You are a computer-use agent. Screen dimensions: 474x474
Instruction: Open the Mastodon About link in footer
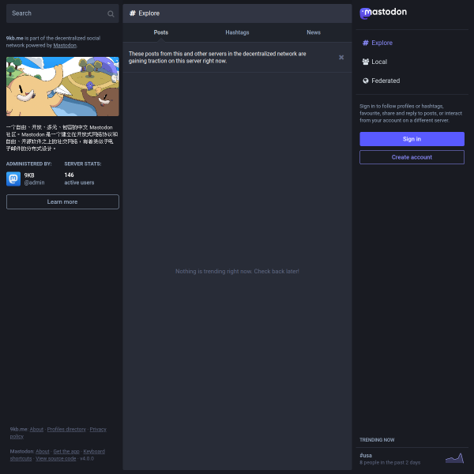(x=43, y=451)
